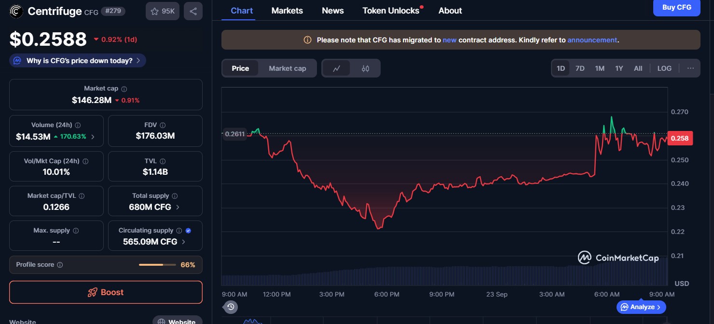
Task: Open chart history clock icon
Action: [x=231, y=307]
